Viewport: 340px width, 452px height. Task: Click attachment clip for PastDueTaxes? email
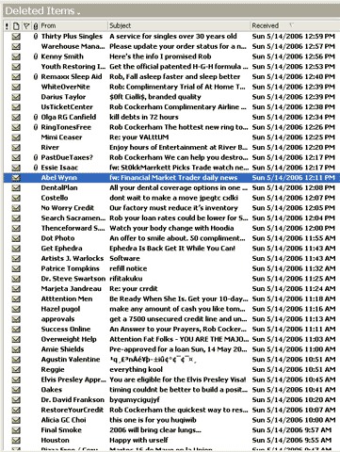coord(36,157)
